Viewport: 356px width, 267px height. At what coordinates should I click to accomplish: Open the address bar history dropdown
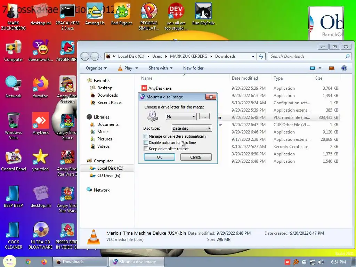pos(253,56)
